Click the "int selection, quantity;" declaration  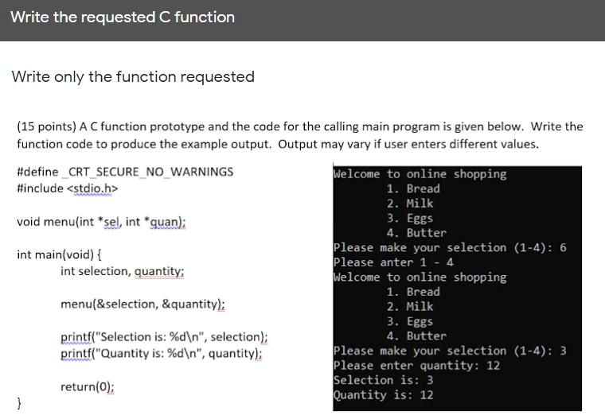tap(122, 272)
